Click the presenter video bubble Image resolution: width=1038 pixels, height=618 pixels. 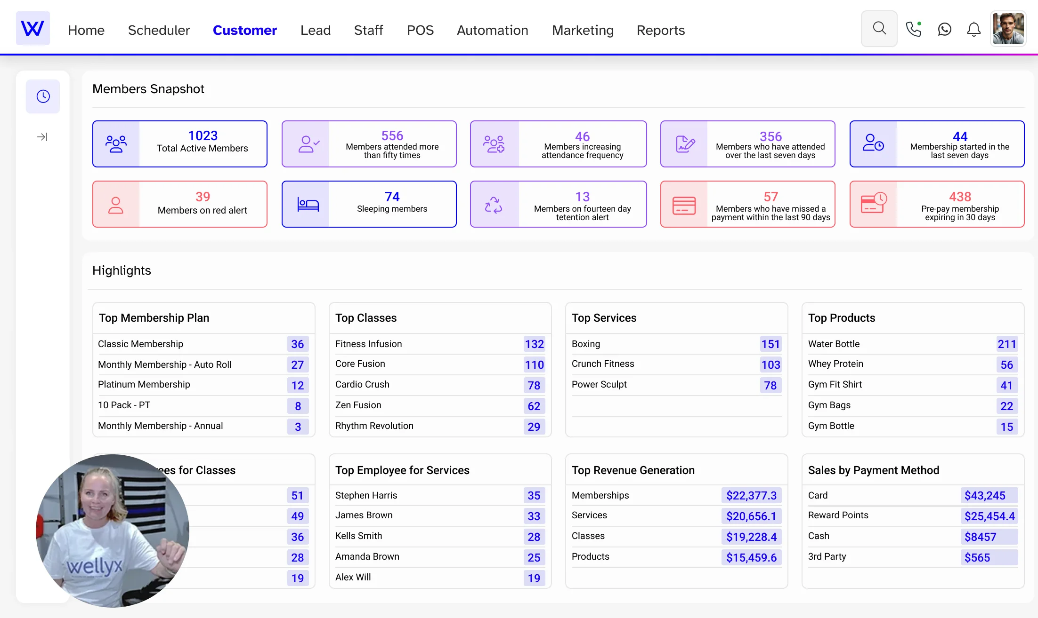tap(113, 531)
